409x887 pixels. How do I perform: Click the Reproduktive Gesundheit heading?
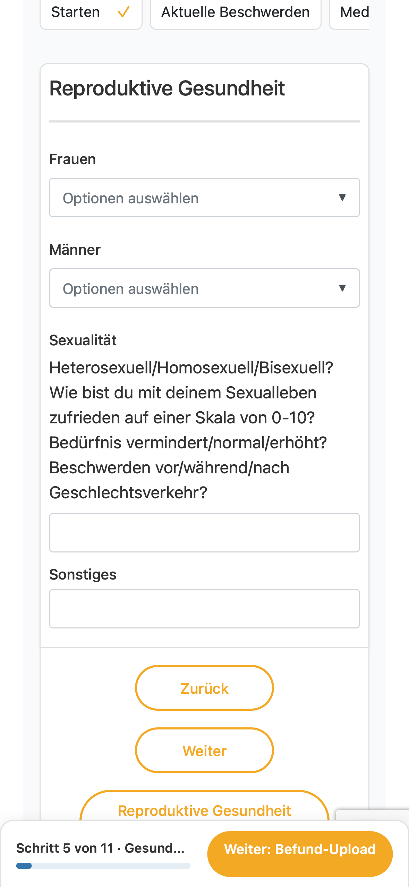tap(167, 88)
